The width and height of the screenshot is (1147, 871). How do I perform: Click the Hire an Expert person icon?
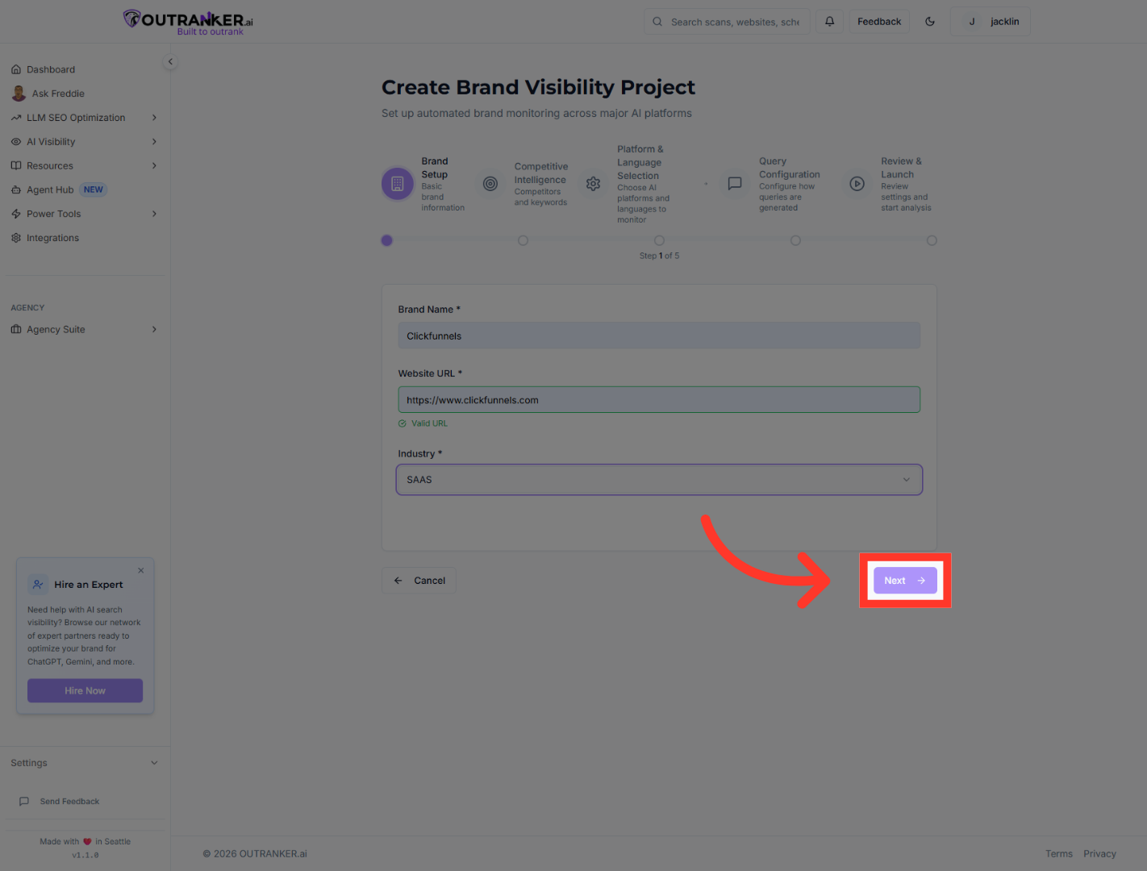[38, 585]
